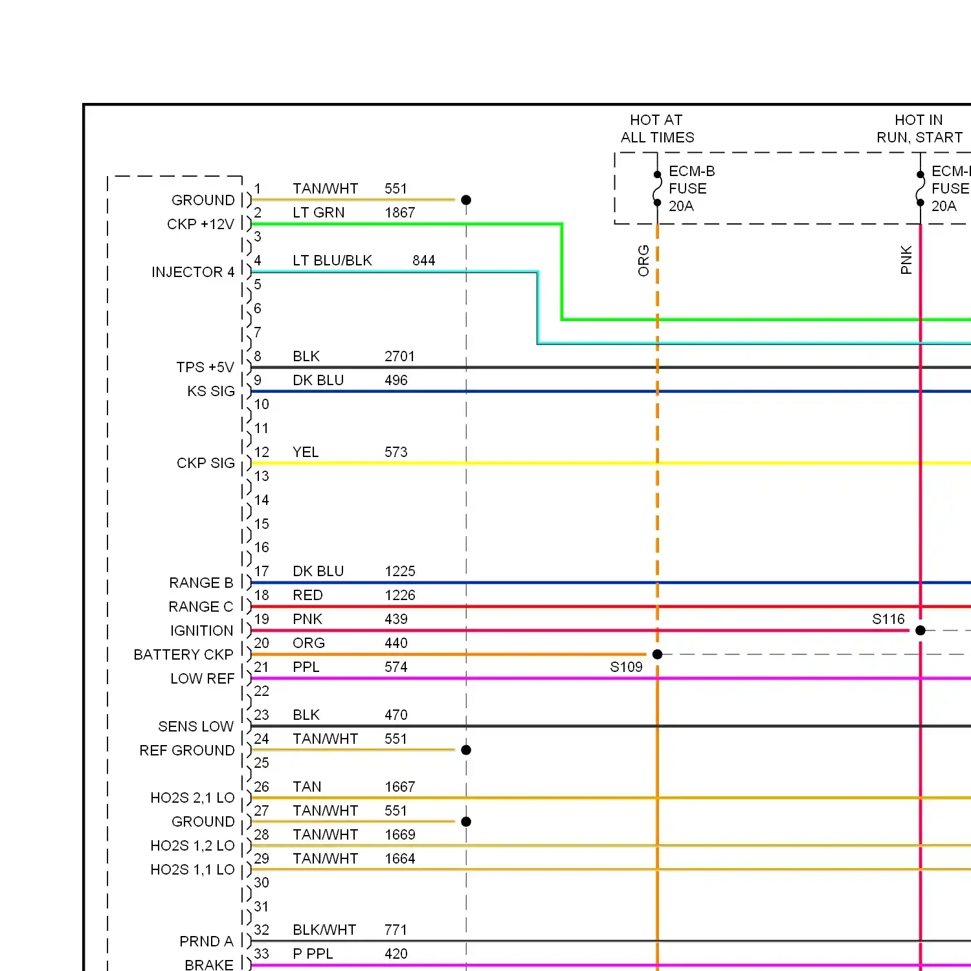The image size is (971, 971).
Task: Click pin number 12
Action: (x=262, y=452)
